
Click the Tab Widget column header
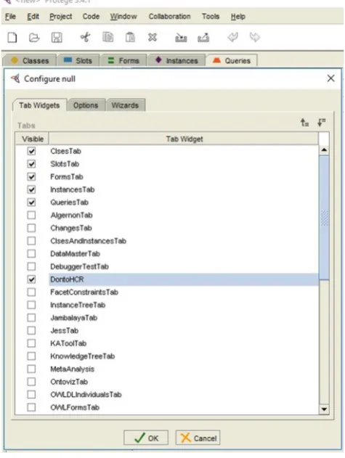pyautogui.click(x=184, y=139)
